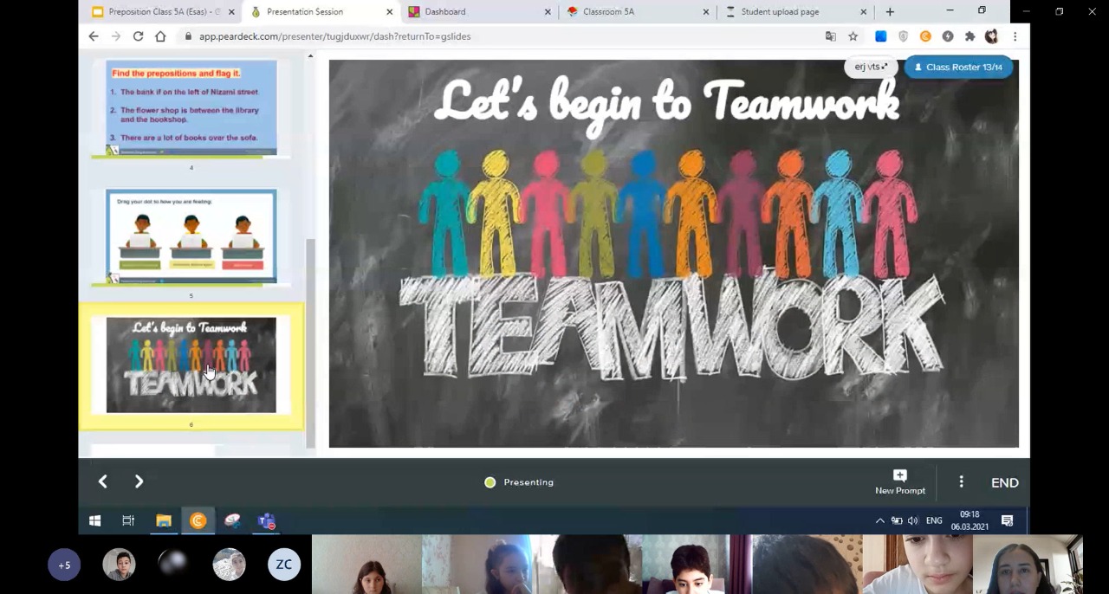This screenshot has width=1109, height=594.
Task: Click END to finish the session
Action: (1004, 482)
